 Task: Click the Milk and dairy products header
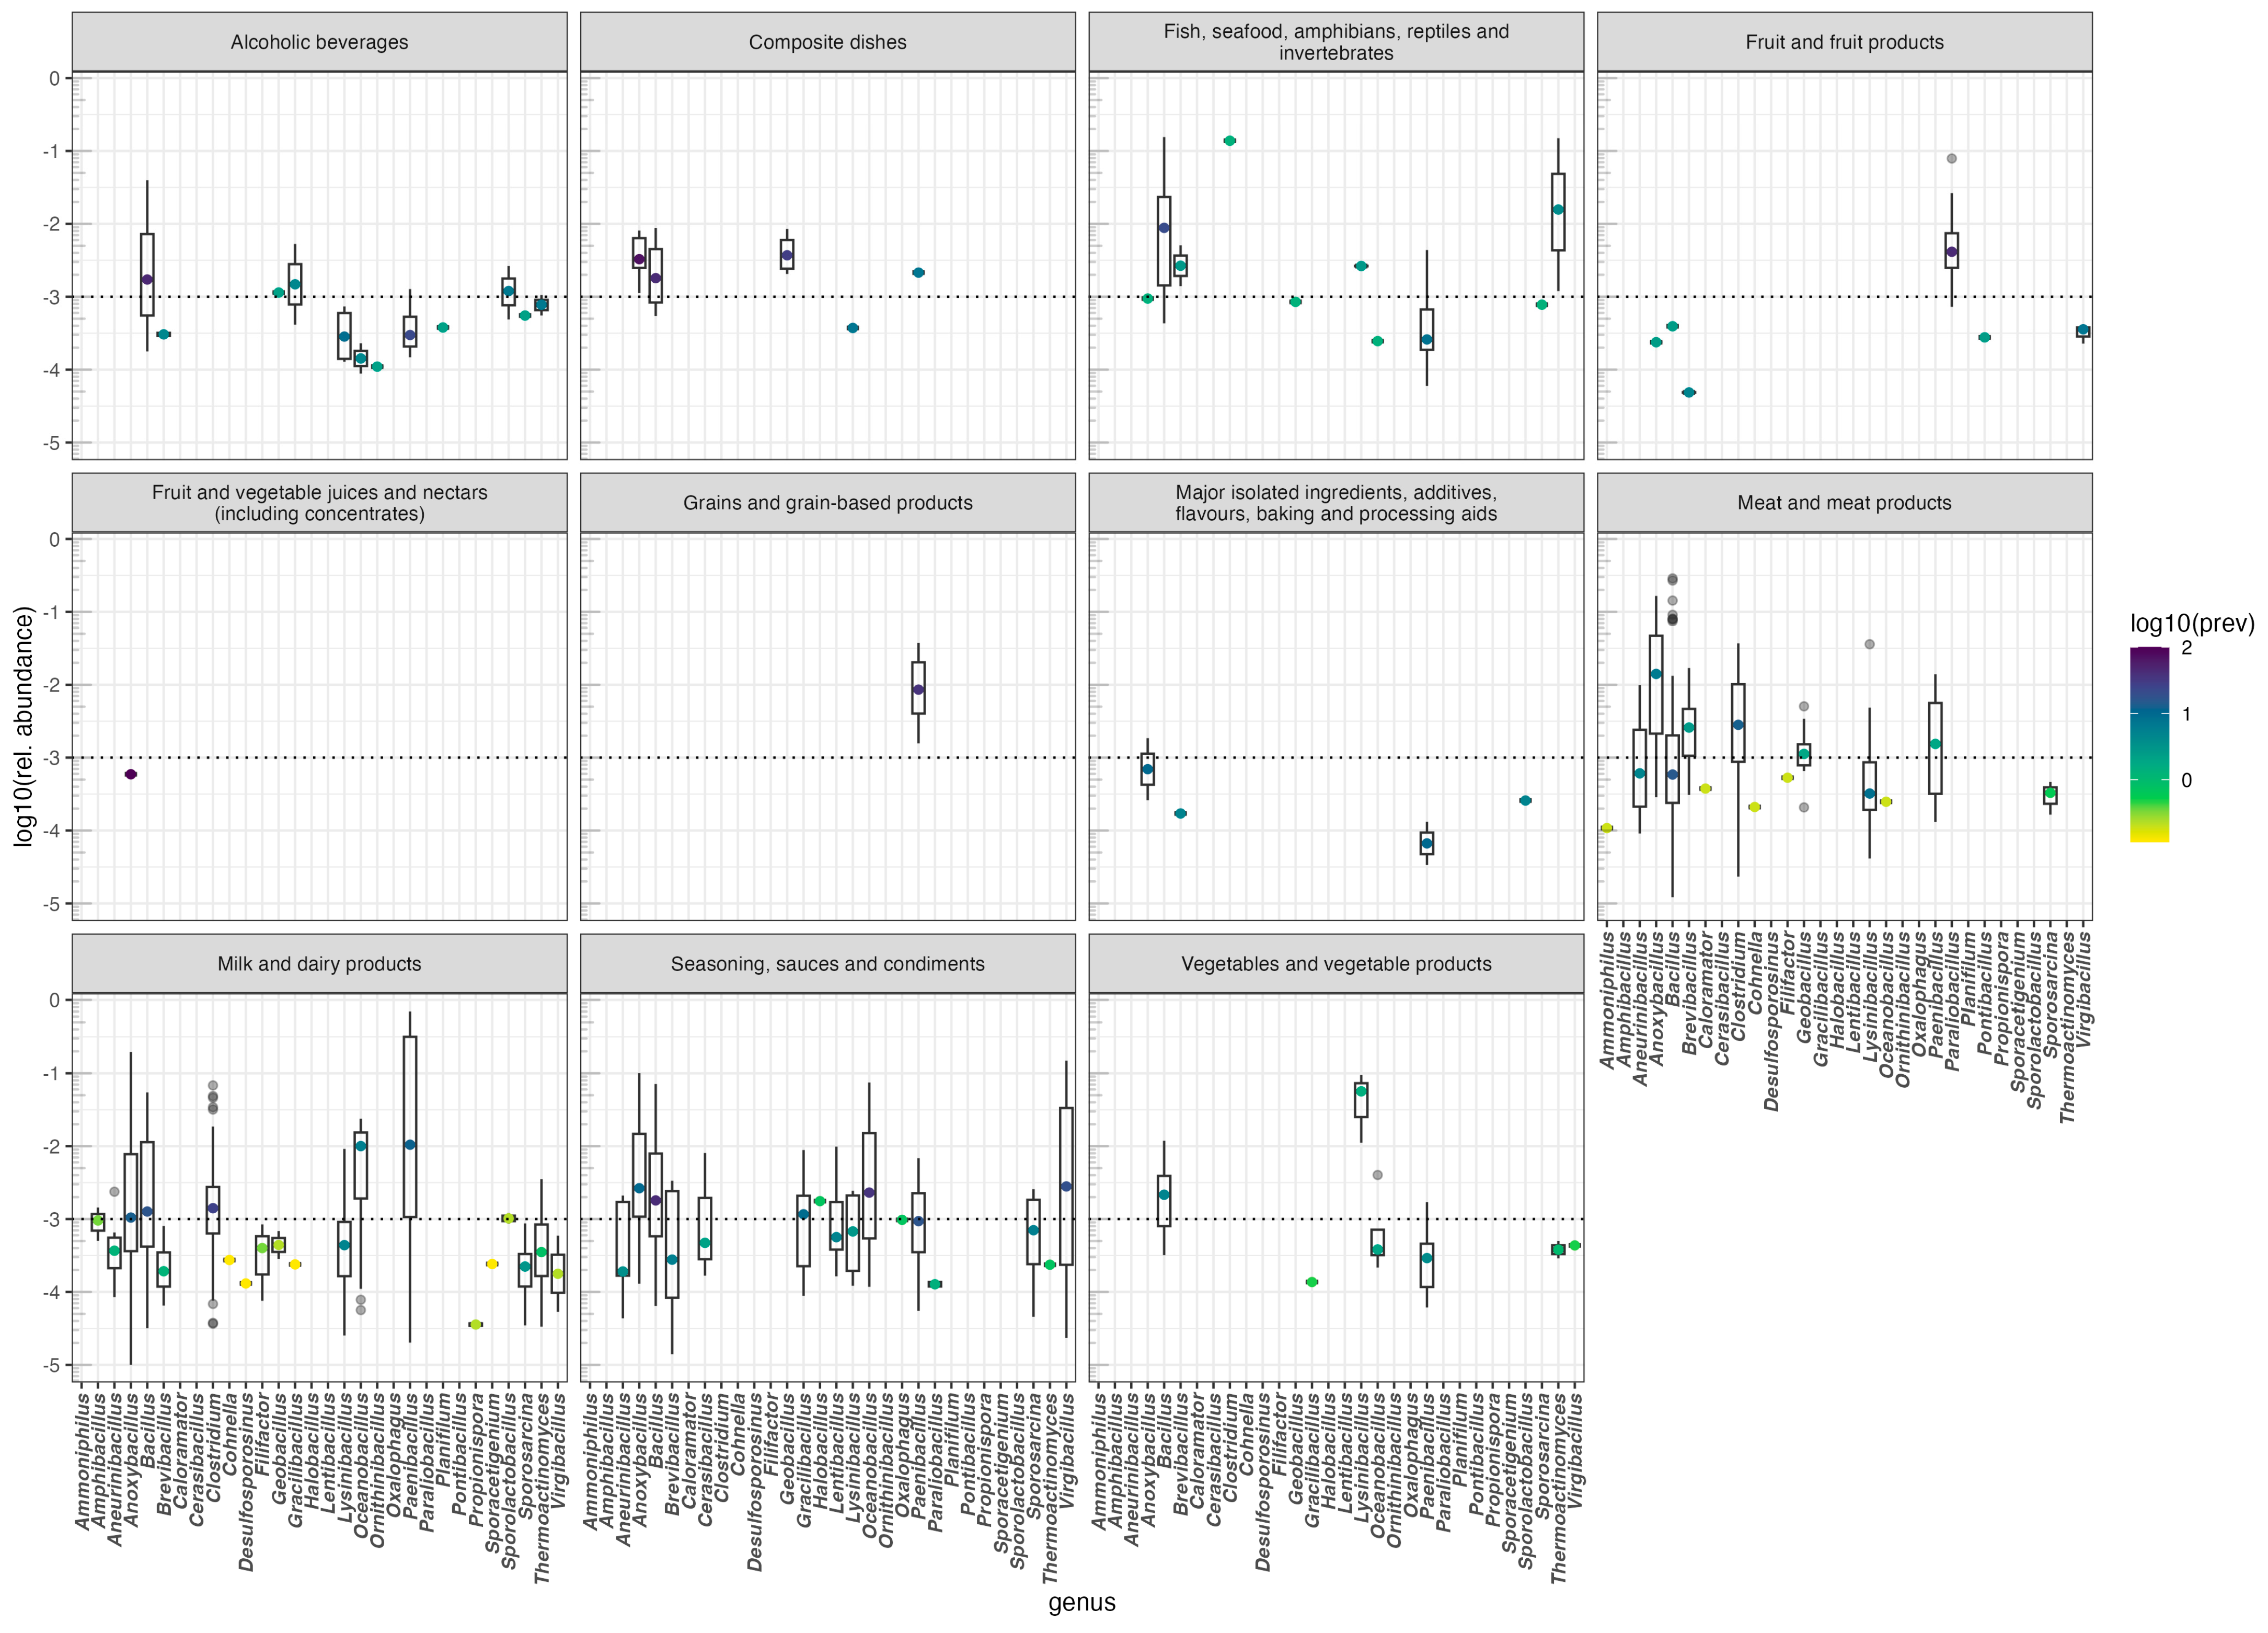(319, 964)
